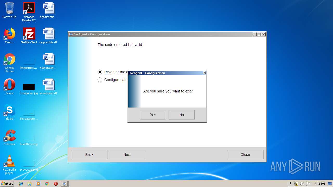The width and height of the screenshot is (333, 187).
Task: Select the websitewa... Word document
Action: (48, 61)
